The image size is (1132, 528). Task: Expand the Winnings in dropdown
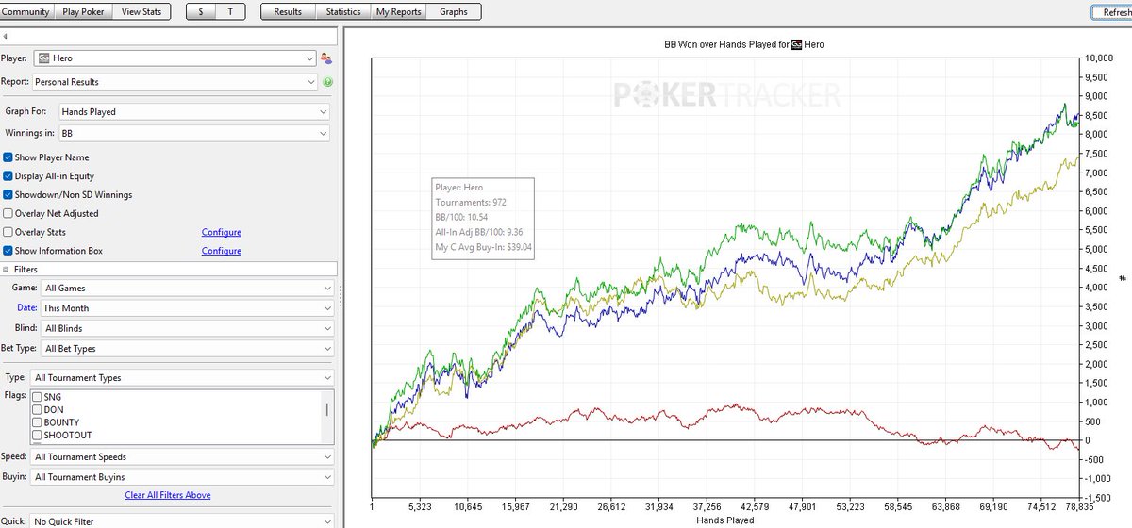click(193, 134)
